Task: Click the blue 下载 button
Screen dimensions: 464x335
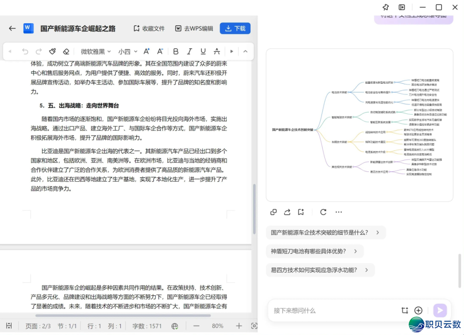Action: tap(235, 28)
